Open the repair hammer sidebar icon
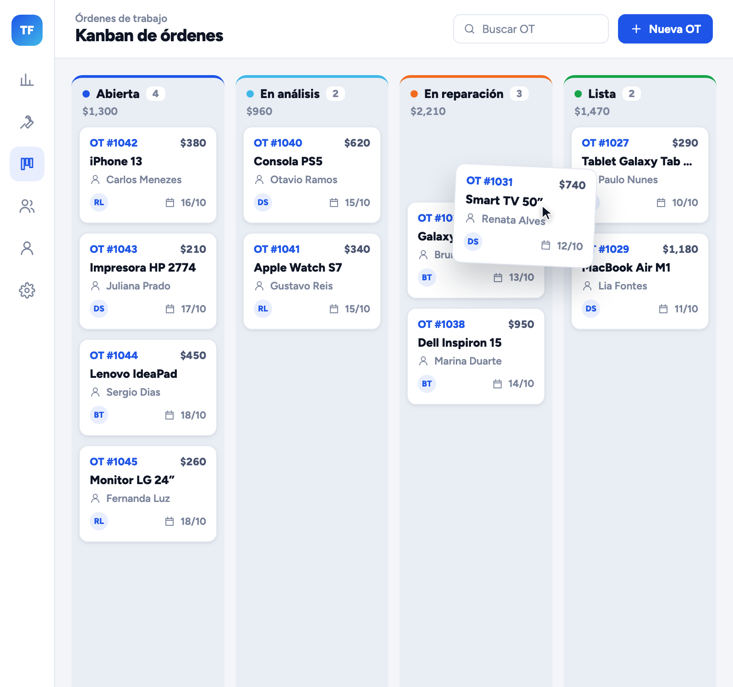 point(27,122)
